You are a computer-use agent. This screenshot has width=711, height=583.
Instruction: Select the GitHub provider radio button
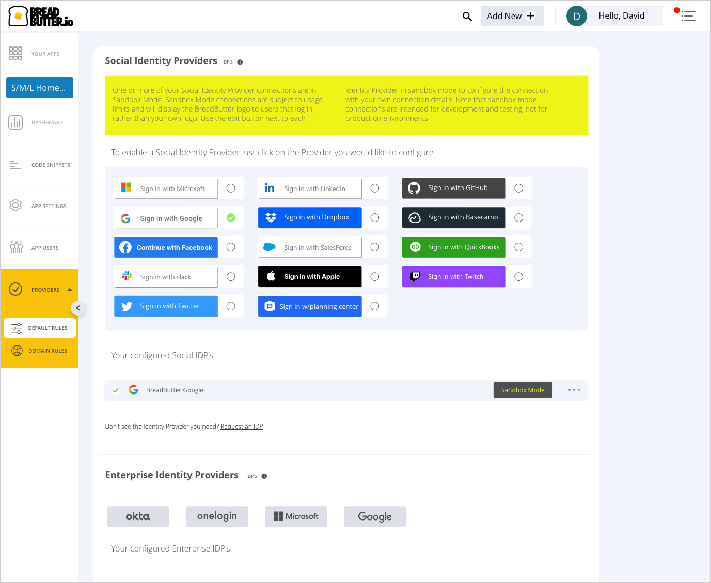pyautogui.click(x=519, y=188)
